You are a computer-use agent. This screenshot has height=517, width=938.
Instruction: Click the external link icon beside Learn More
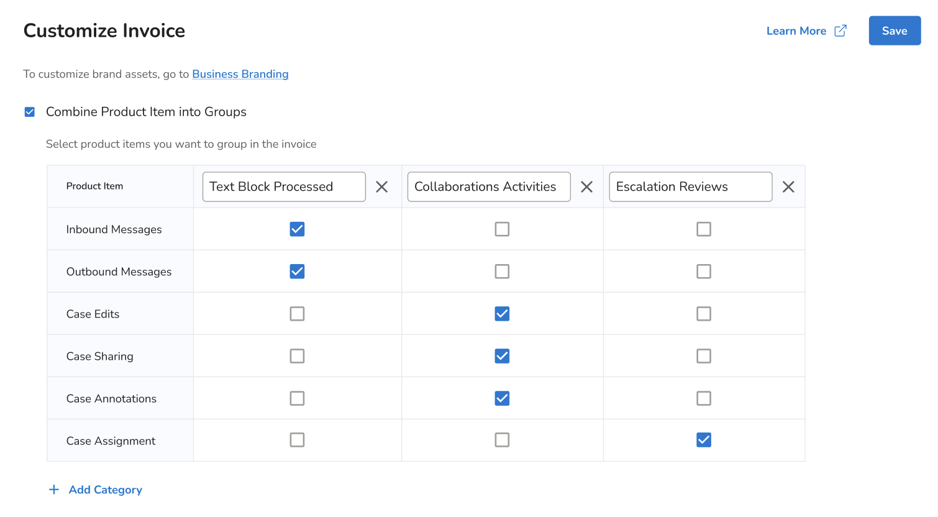[x=840, y=31]
